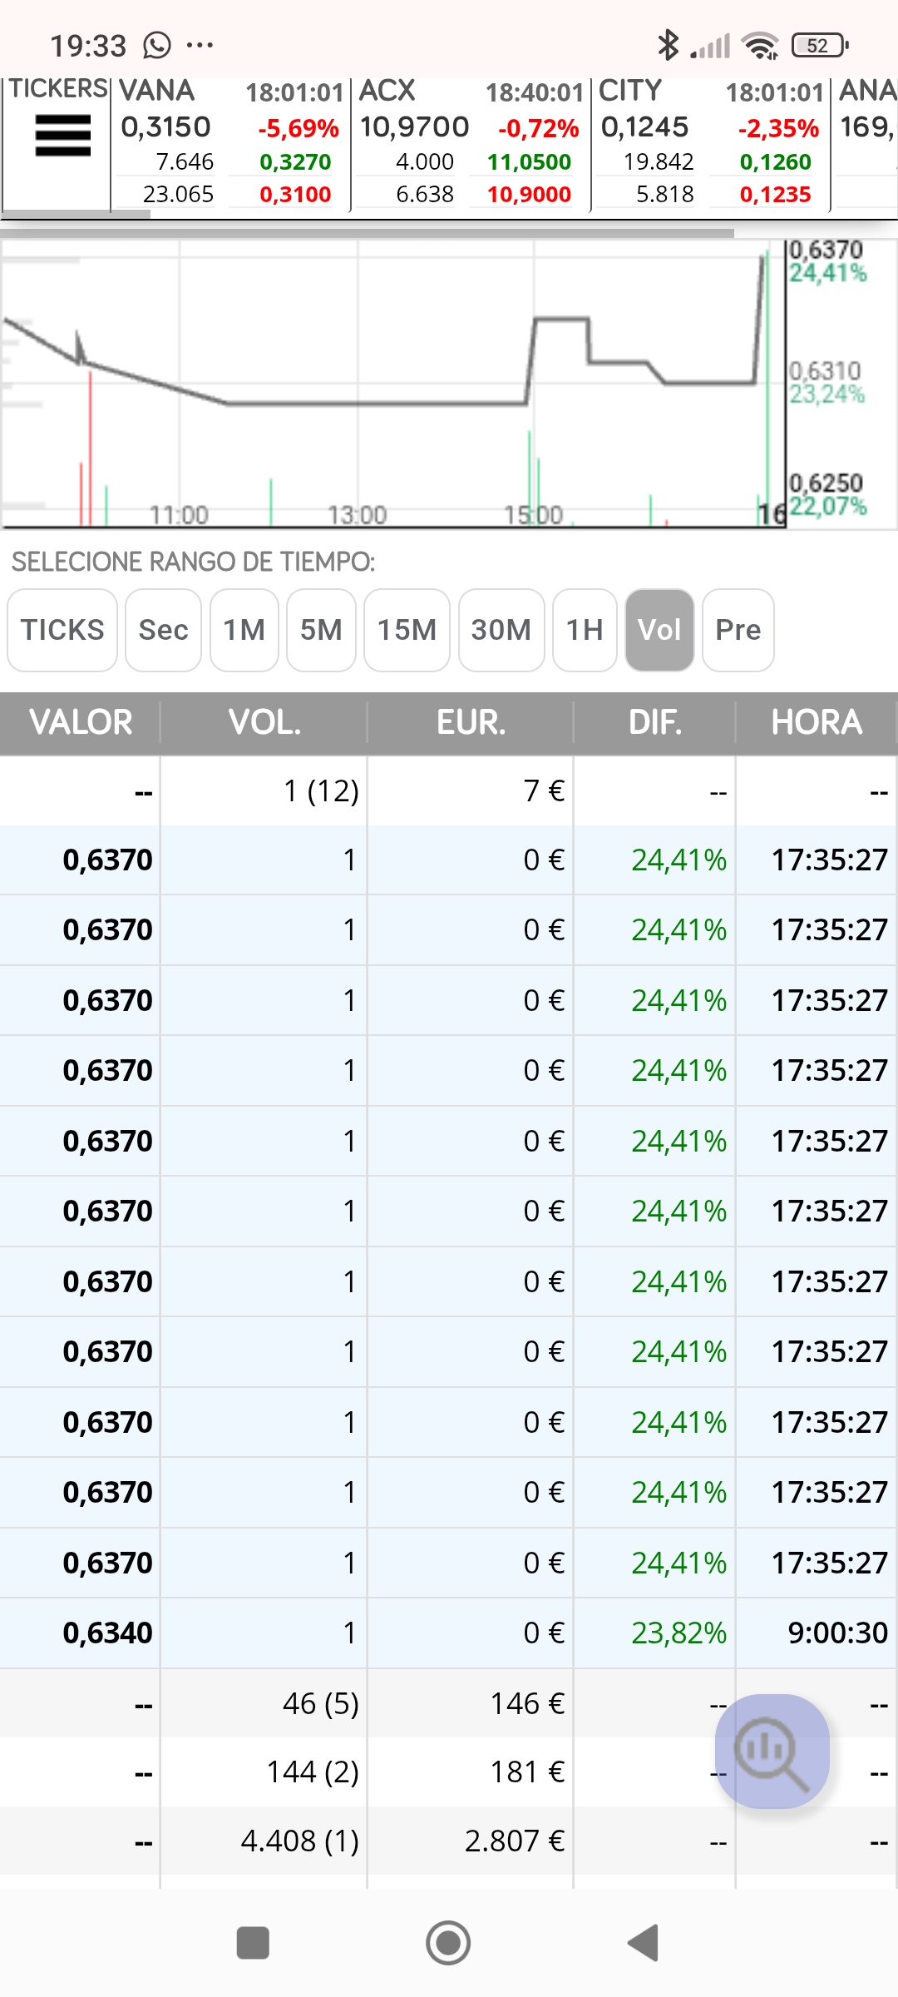
Task: Expand the 1 (12) grouped volume row
Action: pos(449,790)
